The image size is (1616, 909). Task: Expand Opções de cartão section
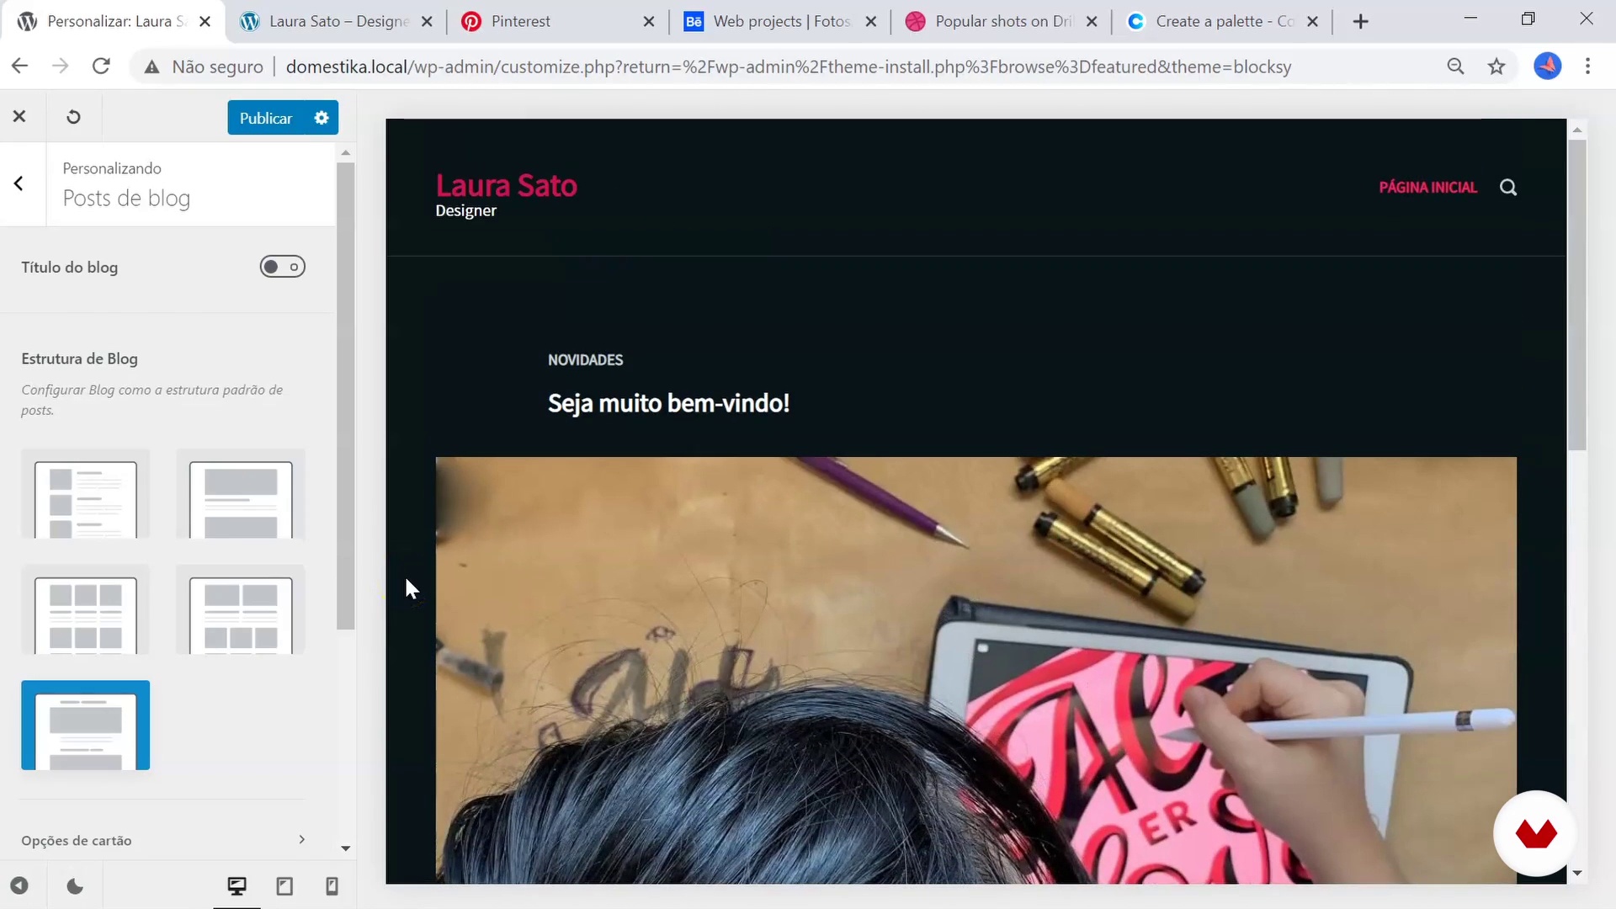(162, 840)
